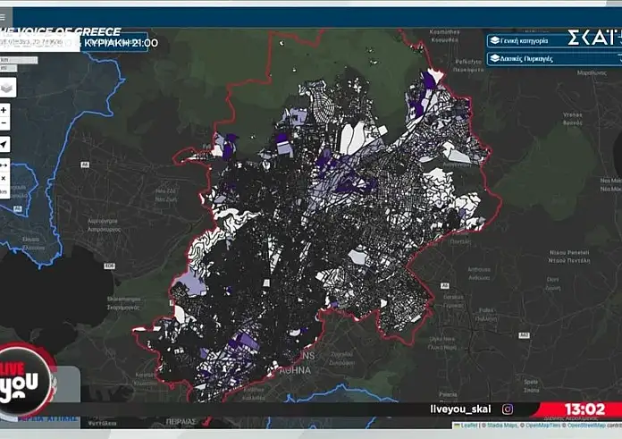
Task: Click layer stack icon beside Γενική κατηγορία
Action: [x=495, y=40]
